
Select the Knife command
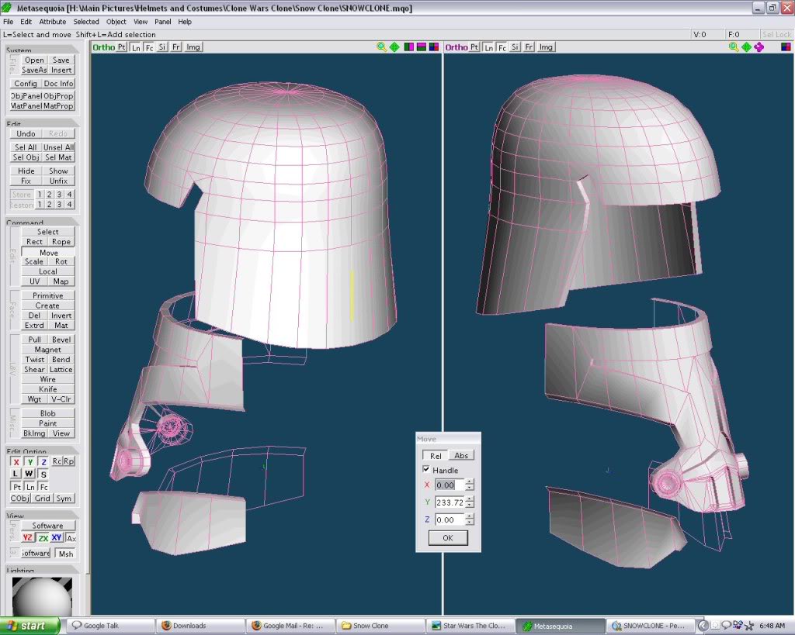(47, 389)
